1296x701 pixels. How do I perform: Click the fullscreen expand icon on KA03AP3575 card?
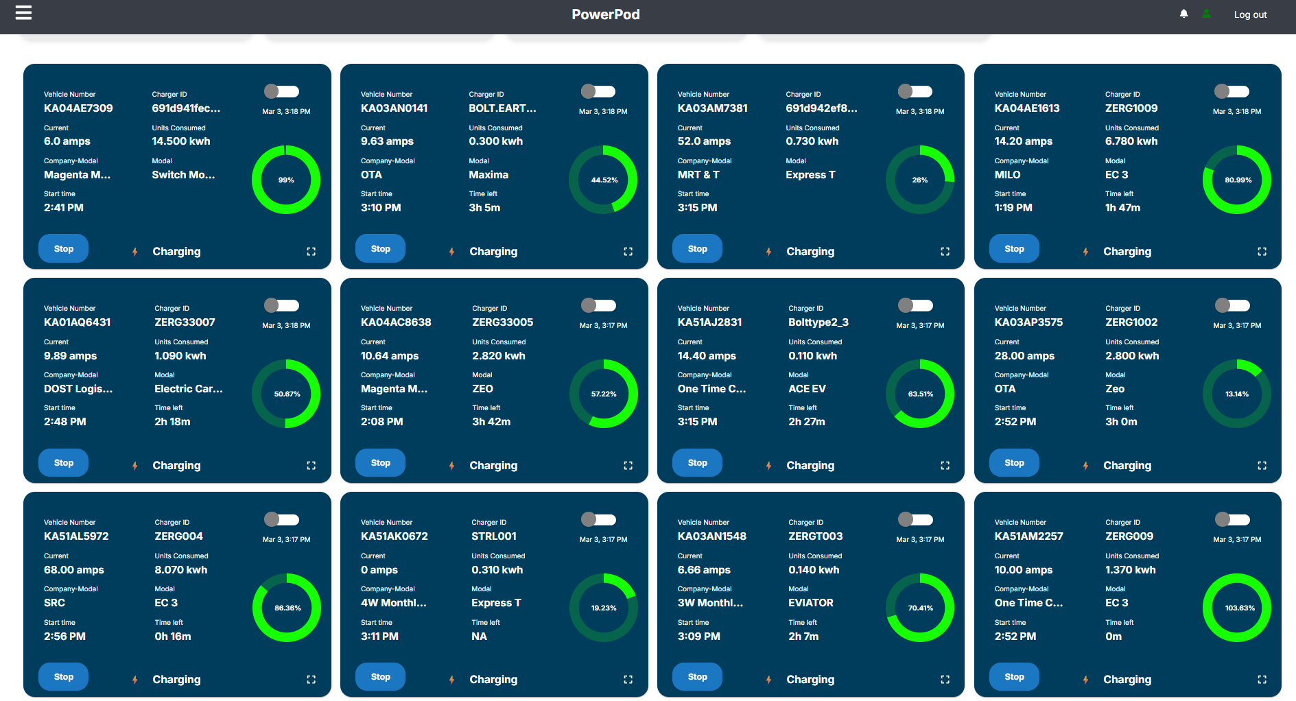pyautogui.click(x=1262, y=466)
